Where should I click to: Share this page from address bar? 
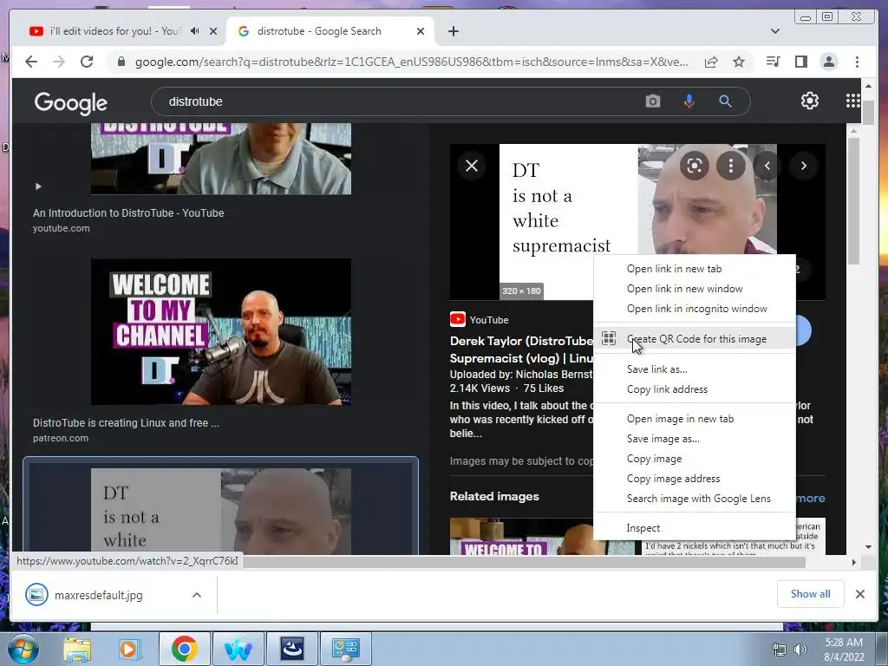click(x=711, y=62)
